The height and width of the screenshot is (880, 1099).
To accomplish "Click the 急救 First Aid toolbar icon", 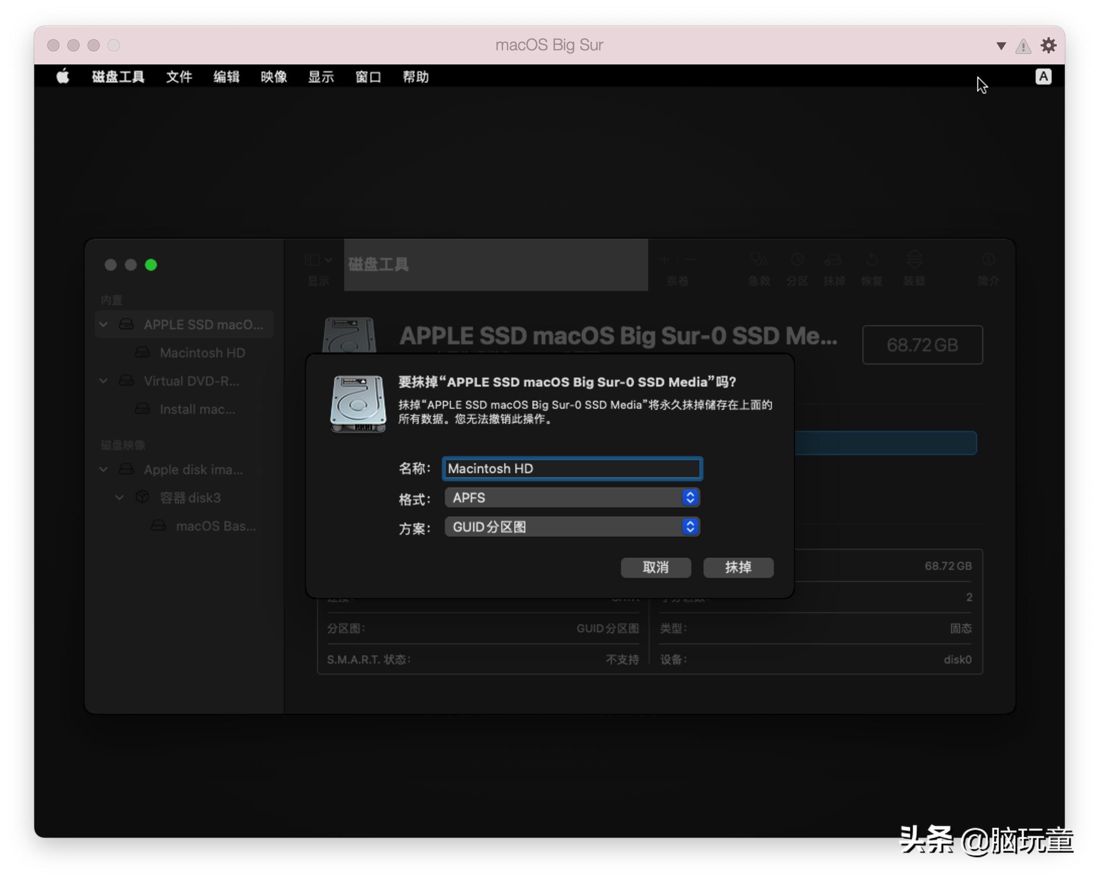I will tap(758, 261).
